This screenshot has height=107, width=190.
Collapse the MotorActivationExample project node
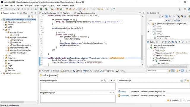coord(1,19)
